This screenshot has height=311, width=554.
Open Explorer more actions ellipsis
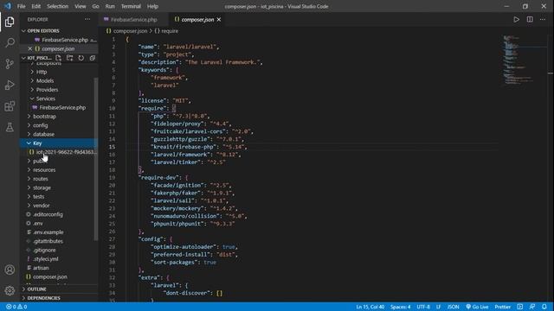[x=87, y=19]
